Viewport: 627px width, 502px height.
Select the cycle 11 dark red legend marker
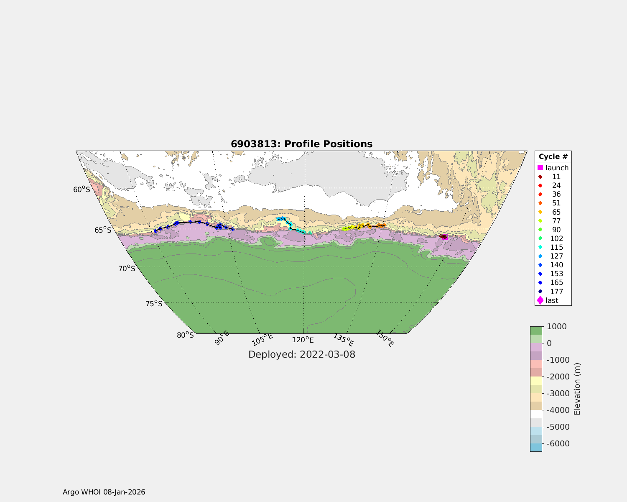(x=540, y=177)
